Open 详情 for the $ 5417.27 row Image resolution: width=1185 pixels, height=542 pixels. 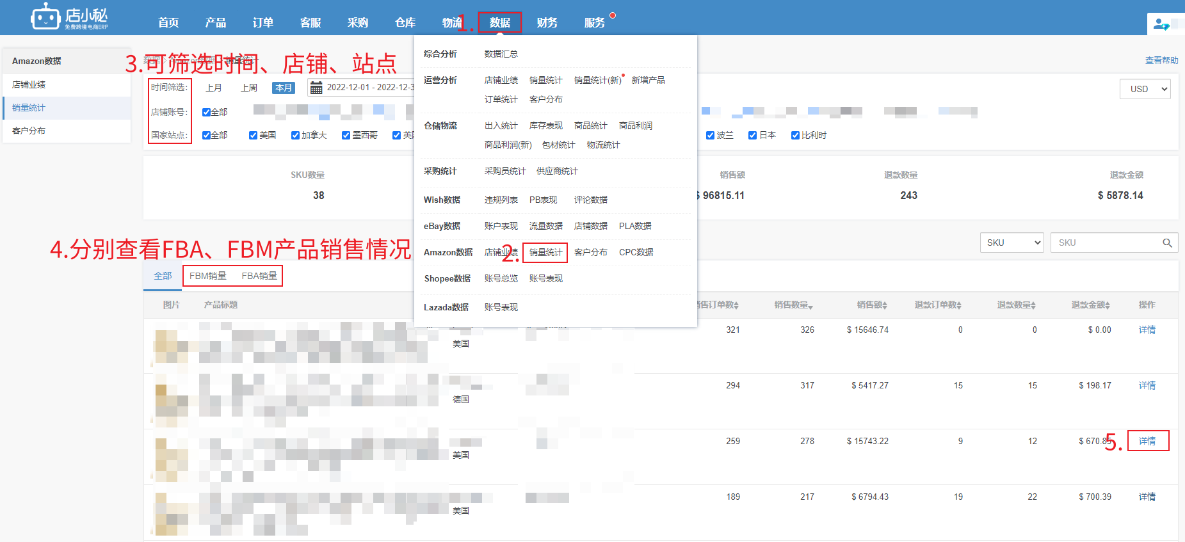pos(1147,385)
